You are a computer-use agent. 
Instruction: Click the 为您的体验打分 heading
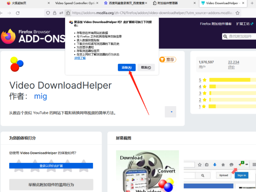tap(22, 138)
